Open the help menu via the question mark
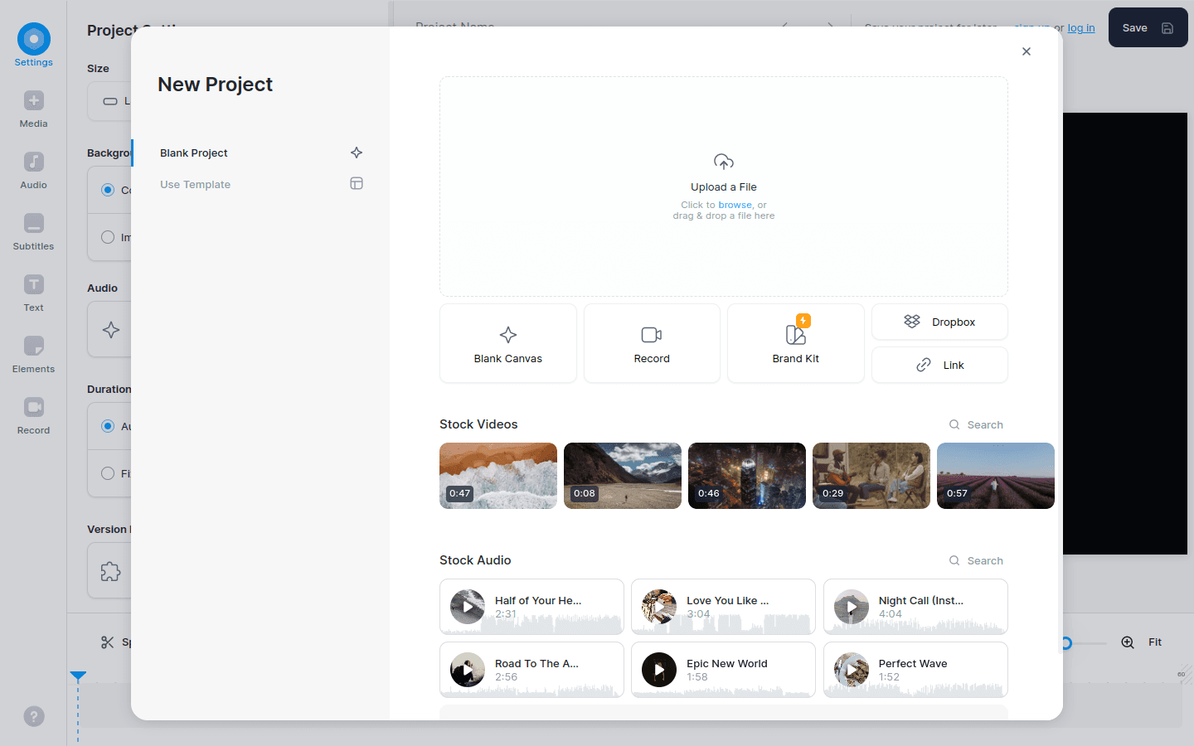The height and width of the screenshot is (746, 1194). click(33, 716)
